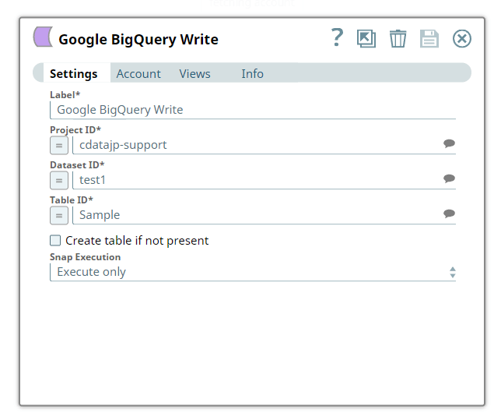Open the help question mark icon
The width and height of the screenshot is (501, 420).
337,37
